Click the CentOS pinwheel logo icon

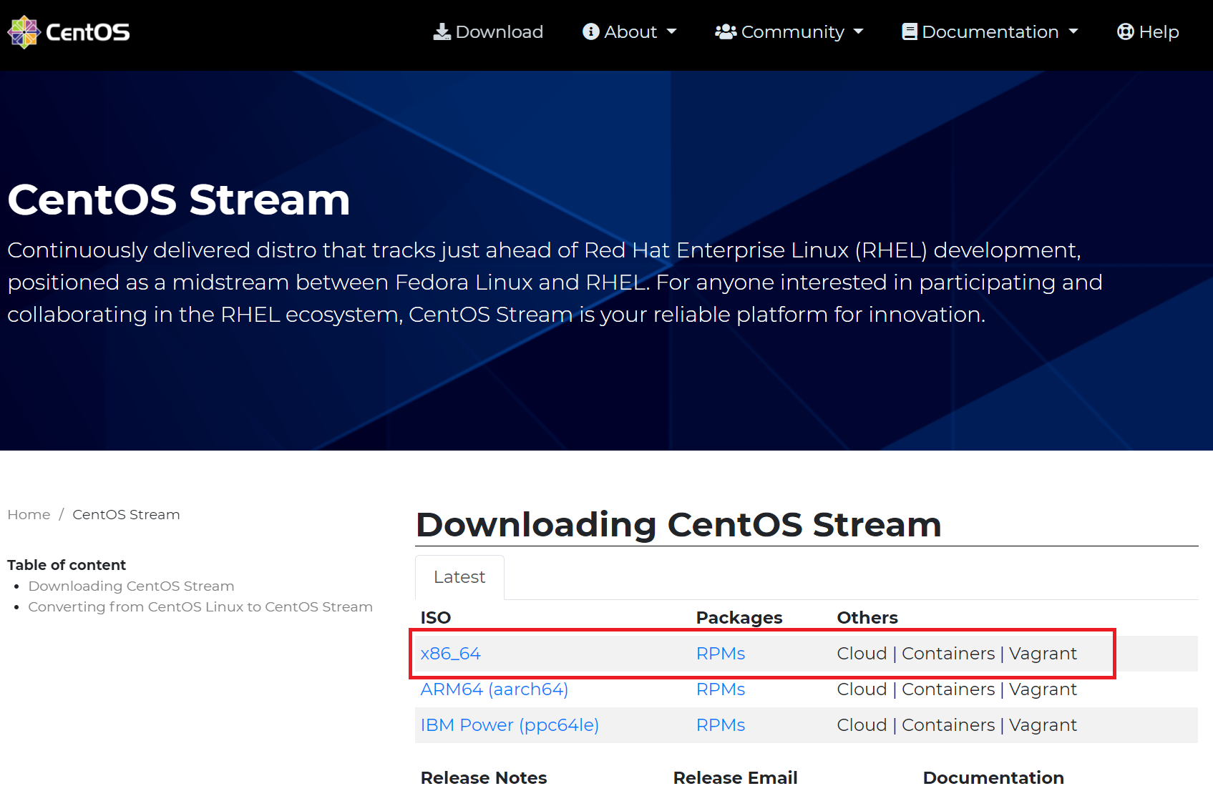click(x=24, y=32)
